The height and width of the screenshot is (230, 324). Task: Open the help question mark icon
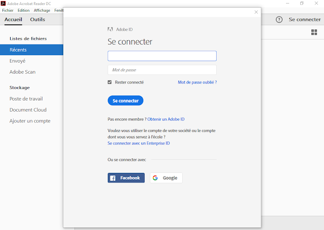[279, 20]
